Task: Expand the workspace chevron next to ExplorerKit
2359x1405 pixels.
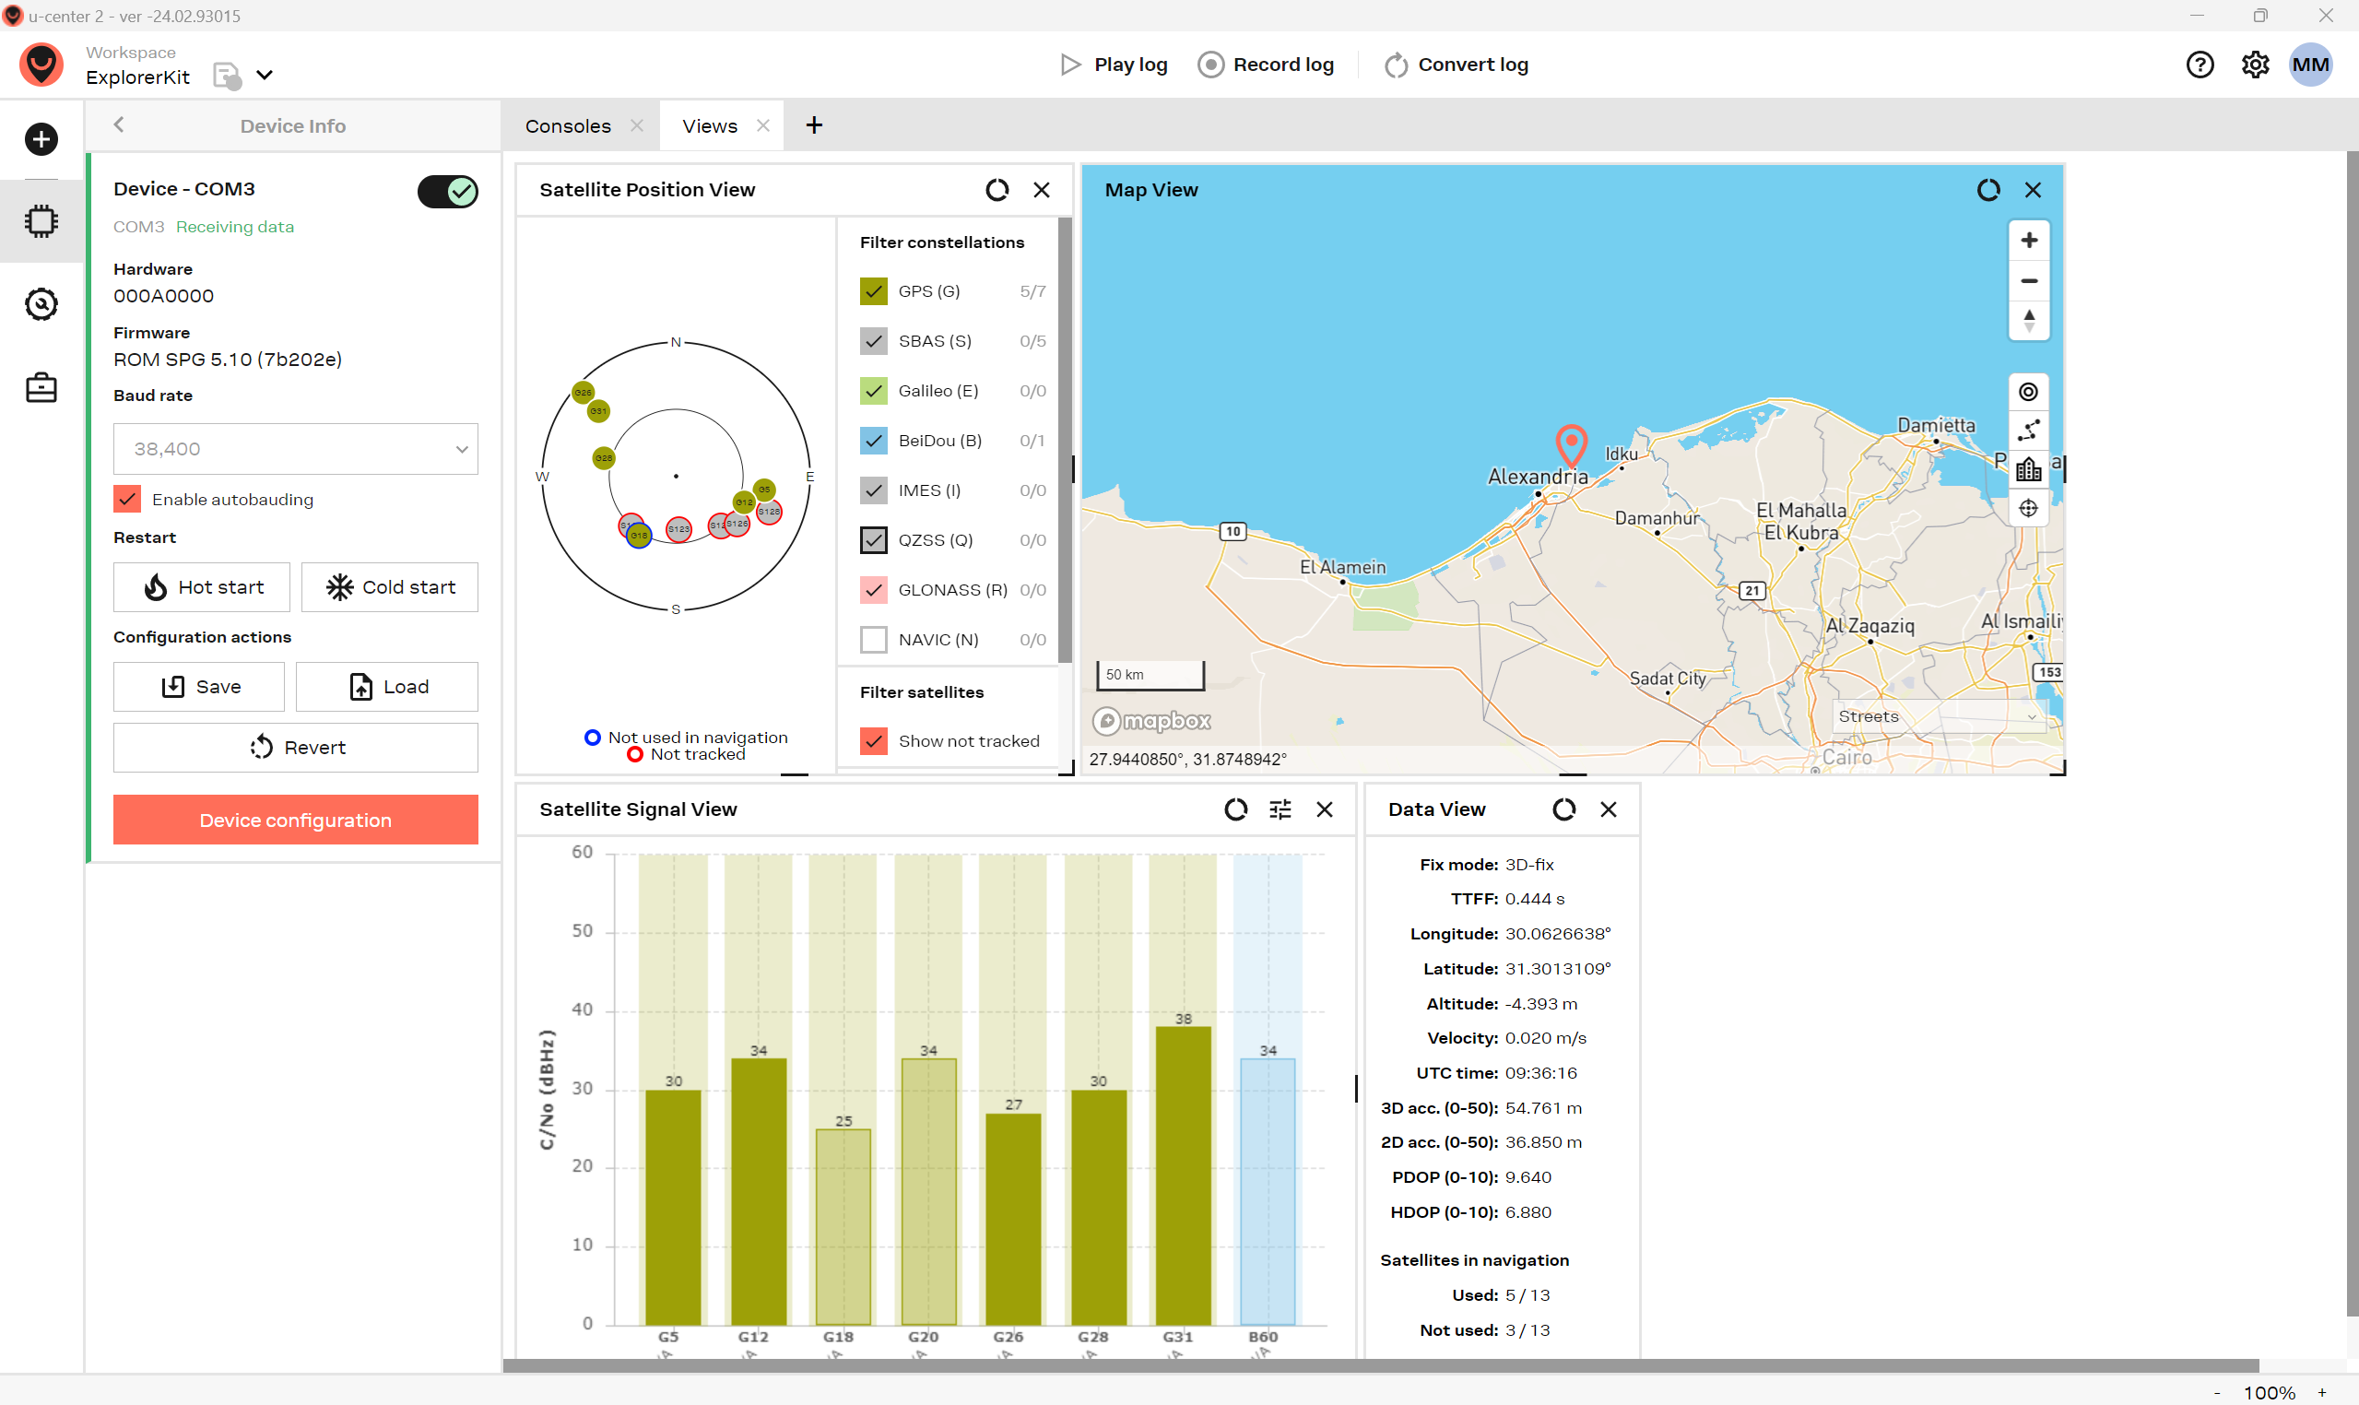Action: coord(266,75)
